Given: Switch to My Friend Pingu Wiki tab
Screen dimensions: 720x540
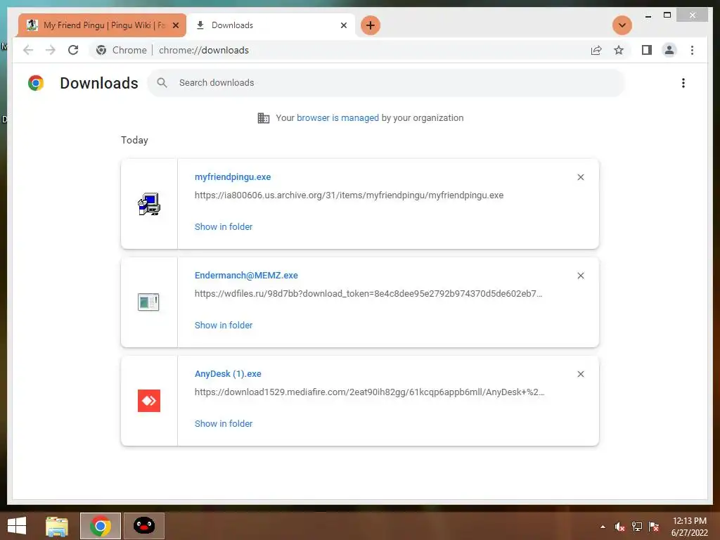Looking at the screenshot, I should pos(101,25).
